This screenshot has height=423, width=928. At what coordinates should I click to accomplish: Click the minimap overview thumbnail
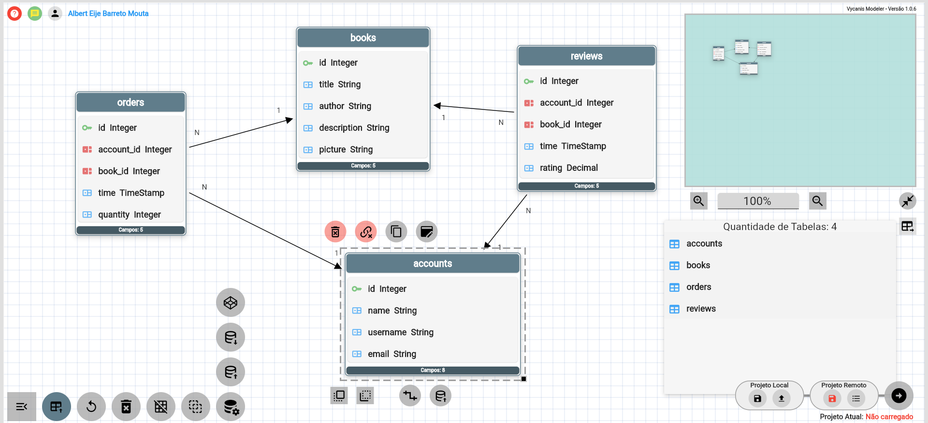tap(800, 100)
